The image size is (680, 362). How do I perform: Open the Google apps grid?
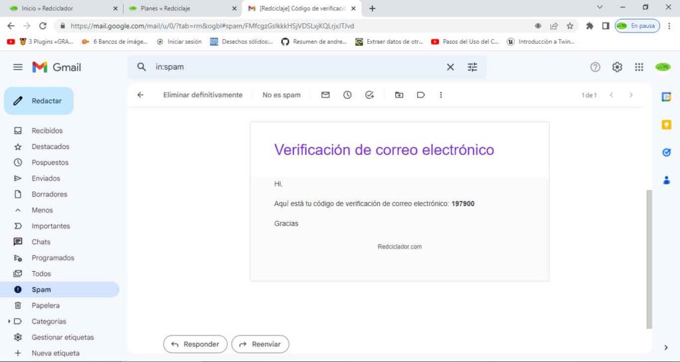coord(639,67)
